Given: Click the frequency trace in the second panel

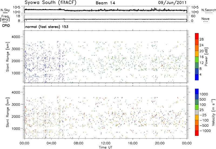Looking at the screenshot, I should click(106, 19).
